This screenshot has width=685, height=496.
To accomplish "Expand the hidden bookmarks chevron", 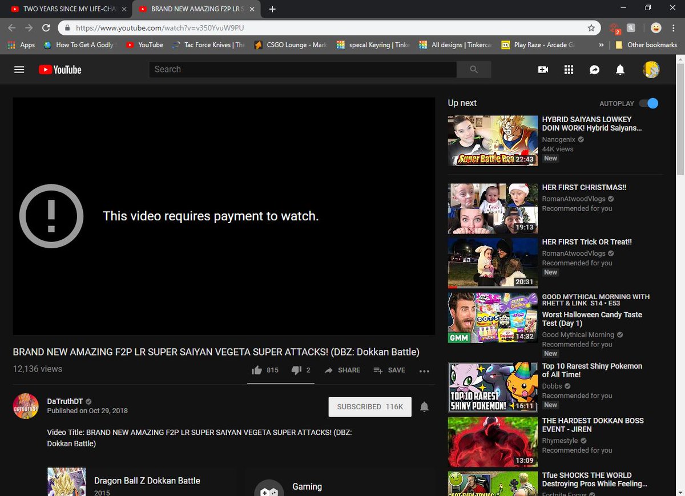I will 601,45.
